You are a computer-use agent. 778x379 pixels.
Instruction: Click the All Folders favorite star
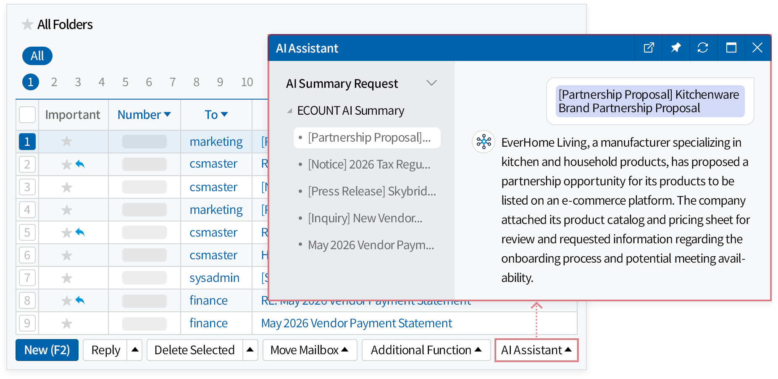coord(27,24)
